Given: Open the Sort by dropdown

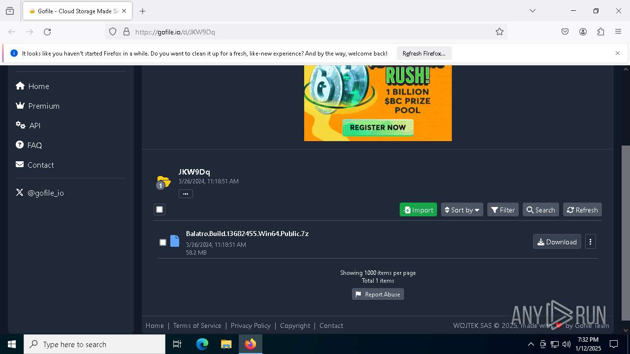Looking at the screenshot, I should point(462,210).
